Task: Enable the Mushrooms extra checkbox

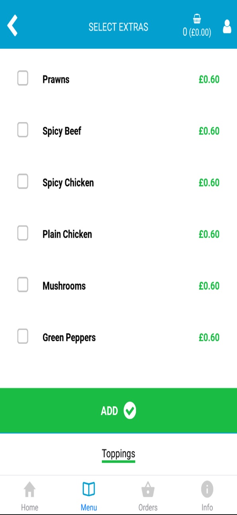Action: point(23,285)
